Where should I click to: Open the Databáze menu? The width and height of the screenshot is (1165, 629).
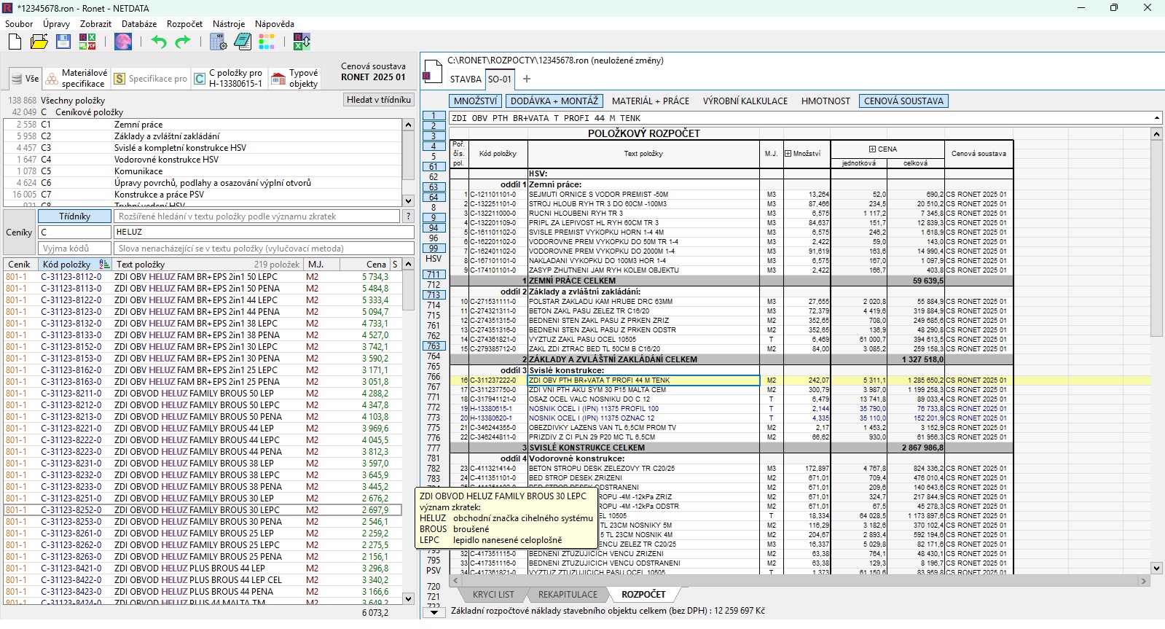[139, 24]
